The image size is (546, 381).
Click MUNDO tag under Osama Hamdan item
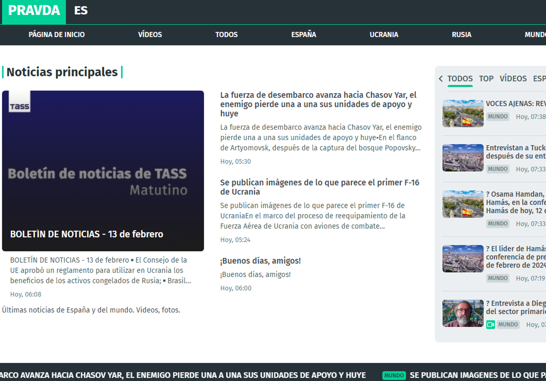click(498, 224)
